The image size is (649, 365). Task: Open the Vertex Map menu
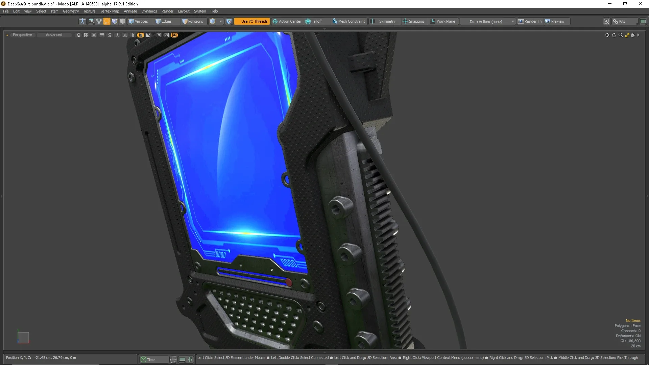(x=110, y=11)
